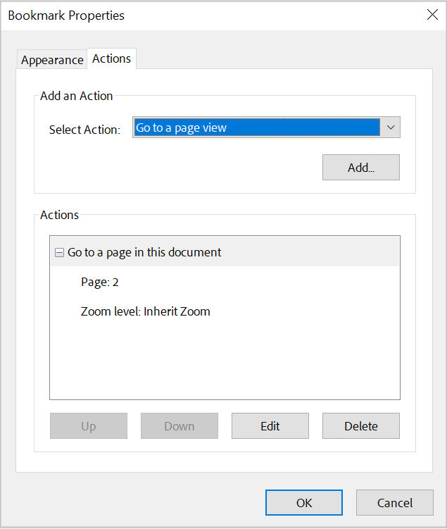Select the 'Page: 2' entry
The image size is (447, 529).
(x=100, y=282)
